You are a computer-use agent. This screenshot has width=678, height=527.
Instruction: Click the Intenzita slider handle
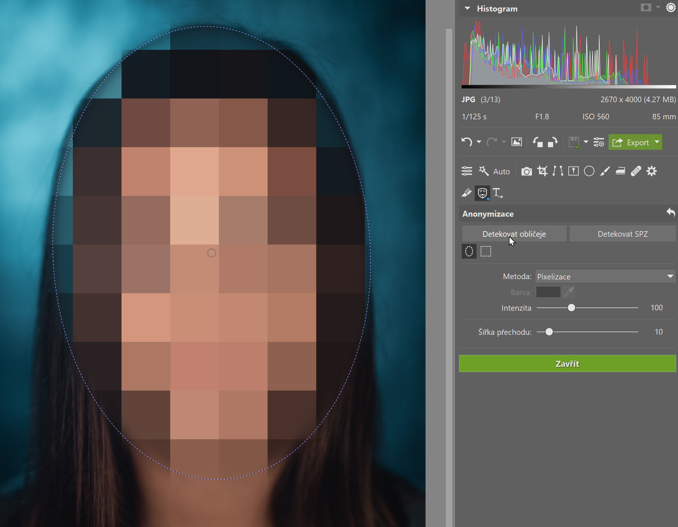click(571, 308)
